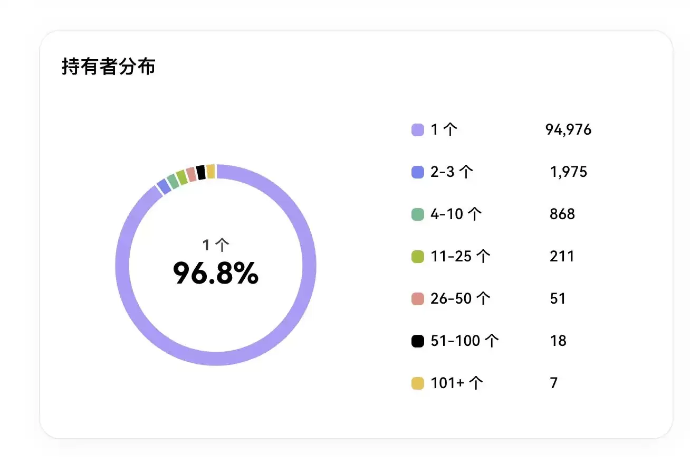Image resolution: width=690 pixels, height=470 pixels.
Task: Click the black "51-100 个" legend swatch
Action: (417, 341)
